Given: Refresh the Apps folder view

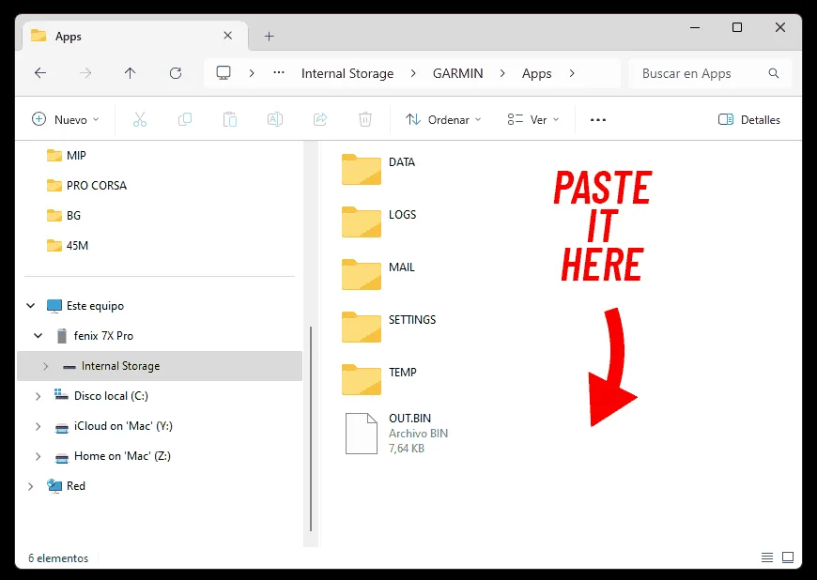Looking at the screenshot, I should pyautogui.click(x=176, y=73).
